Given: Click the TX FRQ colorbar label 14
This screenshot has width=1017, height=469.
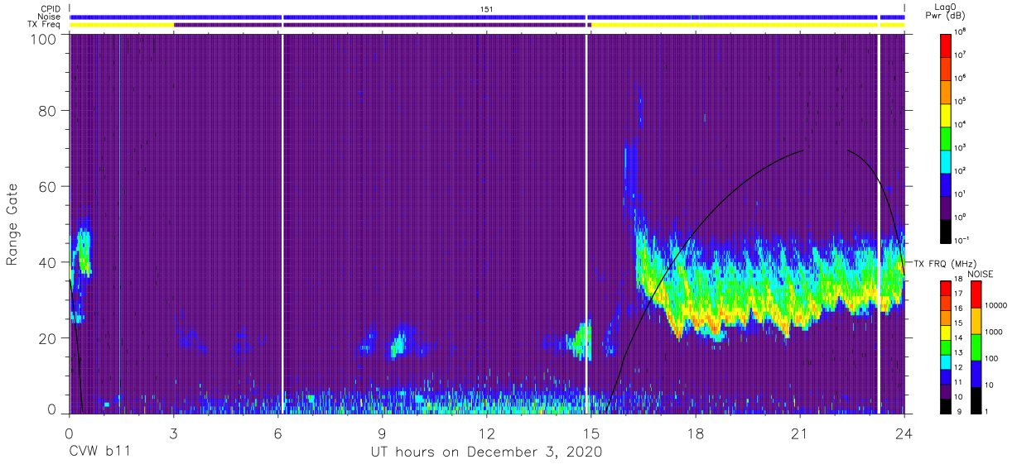Looking at the screenshot, I should 958,338.
